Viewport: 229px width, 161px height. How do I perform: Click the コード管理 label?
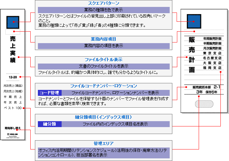[50, 93]
